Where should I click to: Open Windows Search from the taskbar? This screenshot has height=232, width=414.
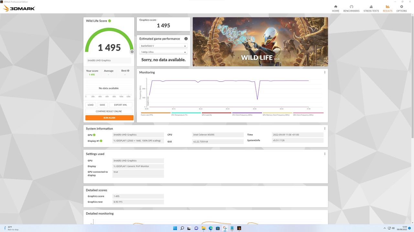coord(182,228)
